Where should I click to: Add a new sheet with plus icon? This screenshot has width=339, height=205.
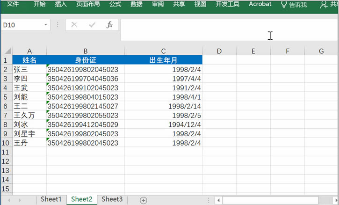144,200
